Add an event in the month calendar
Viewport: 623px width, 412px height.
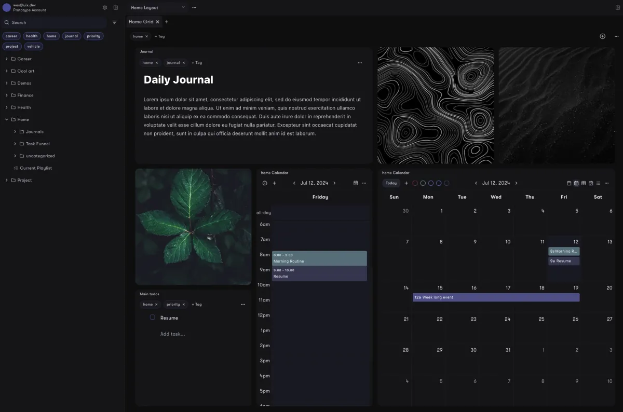[x=407, y=183]
